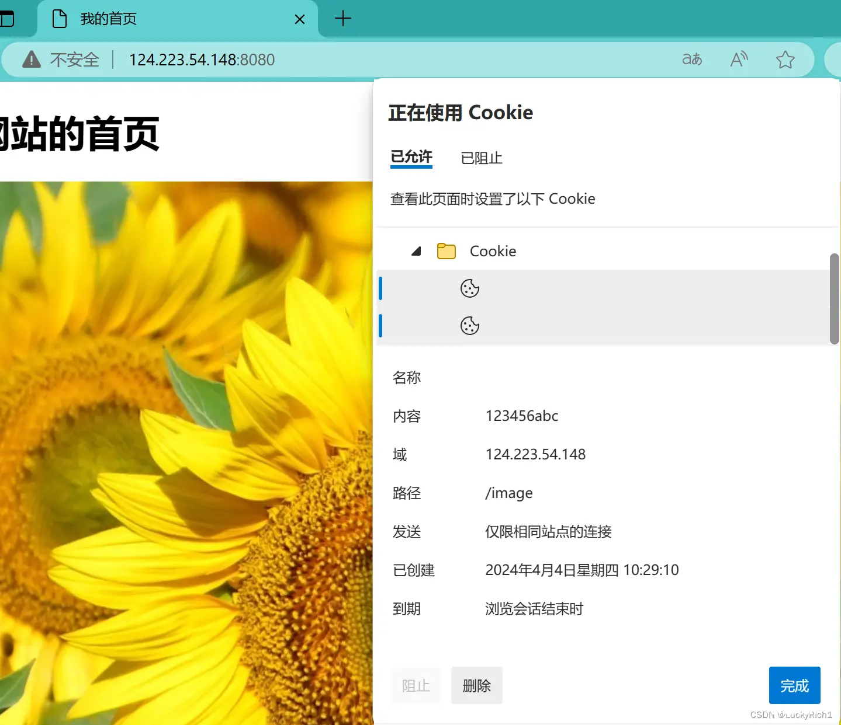Viewport: 841px width, 725px height.
Task: Open tab actions menu icon
Action: click(x=6, y=19)
